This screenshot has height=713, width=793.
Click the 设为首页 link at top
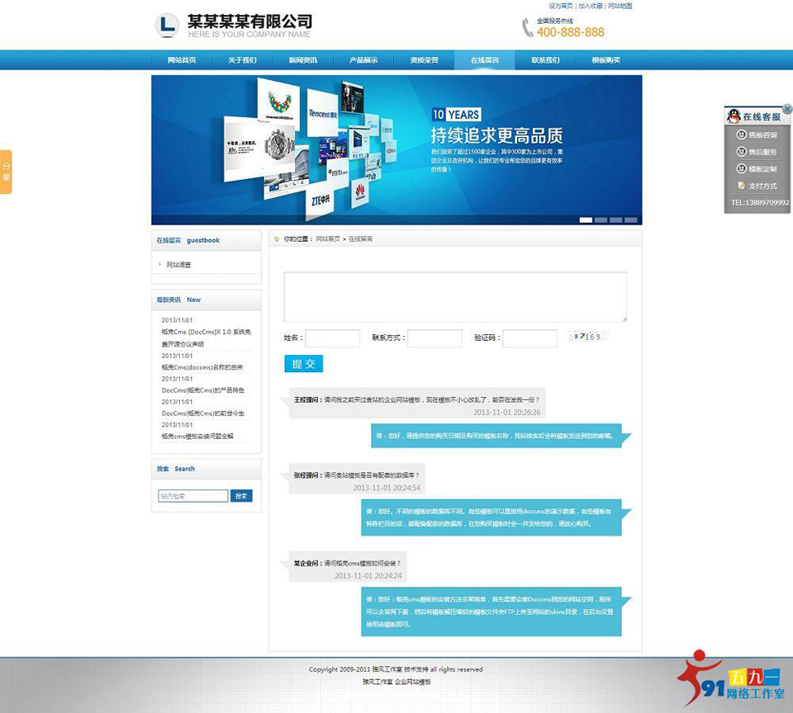[560, 6]
